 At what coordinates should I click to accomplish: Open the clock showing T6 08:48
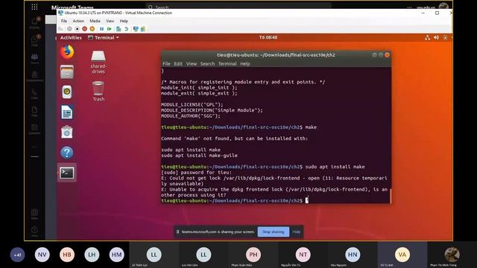[268, 37]
